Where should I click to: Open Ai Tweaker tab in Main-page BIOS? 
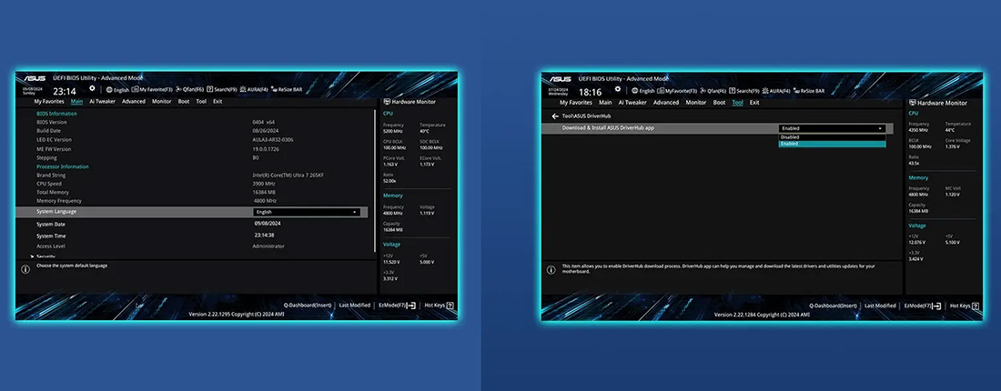pos(102,102)
